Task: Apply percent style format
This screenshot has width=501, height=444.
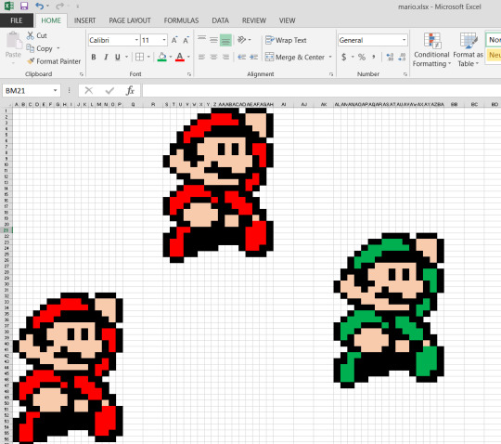Action: pos(362,57)
